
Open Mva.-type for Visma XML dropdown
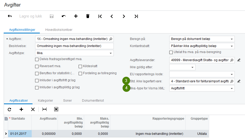tap(232, 89)
